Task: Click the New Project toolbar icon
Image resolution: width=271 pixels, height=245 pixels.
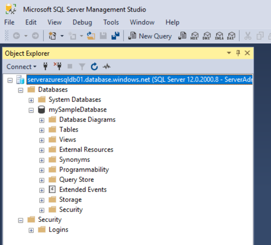Action: click(53, 36)
